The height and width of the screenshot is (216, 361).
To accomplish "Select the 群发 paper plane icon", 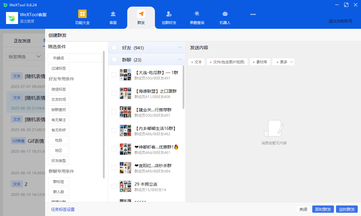I will coord(141,14).
